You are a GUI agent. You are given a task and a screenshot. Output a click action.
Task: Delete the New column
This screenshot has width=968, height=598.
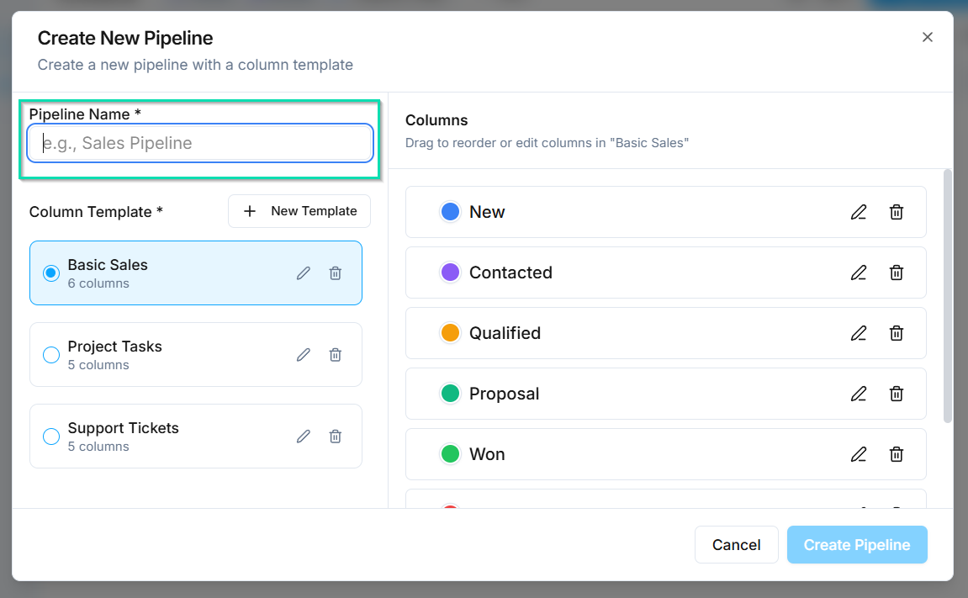pos(897,212)
